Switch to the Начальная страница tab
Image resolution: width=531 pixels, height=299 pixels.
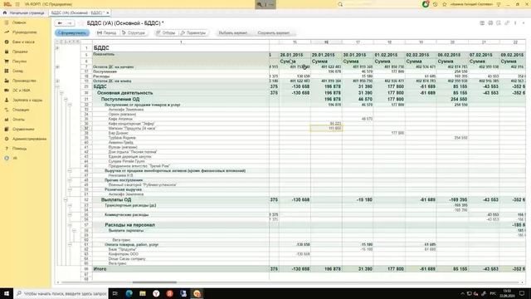coord(24,13)
